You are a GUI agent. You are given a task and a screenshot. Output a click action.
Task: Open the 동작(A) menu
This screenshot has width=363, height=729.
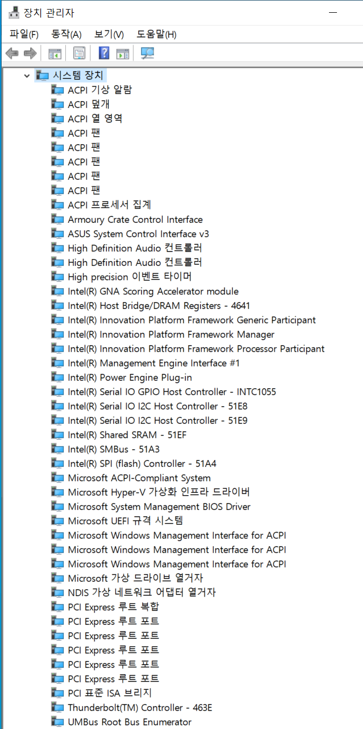[66, 35]
